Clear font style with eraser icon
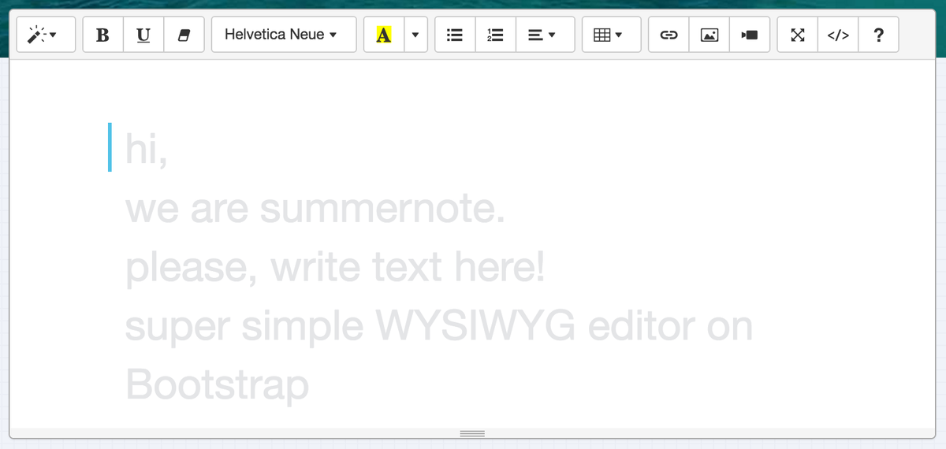The image size is (946, 449). coord(184,35)
